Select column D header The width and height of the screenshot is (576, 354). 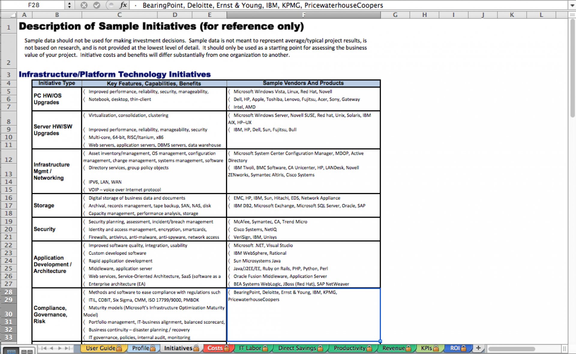[175, 15]
